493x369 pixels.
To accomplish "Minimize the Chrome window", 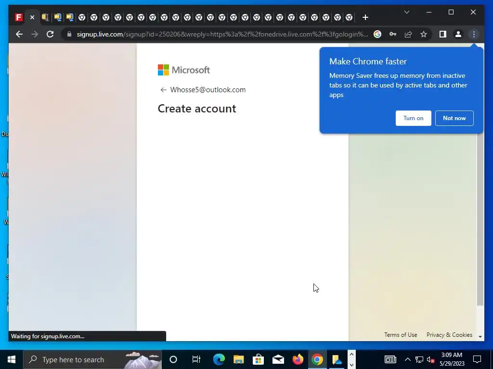I will [429, 12].
